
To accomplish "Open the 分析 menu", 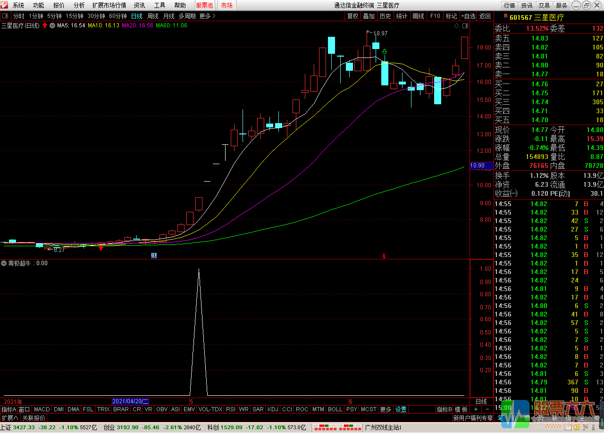I will coord(79,6).
